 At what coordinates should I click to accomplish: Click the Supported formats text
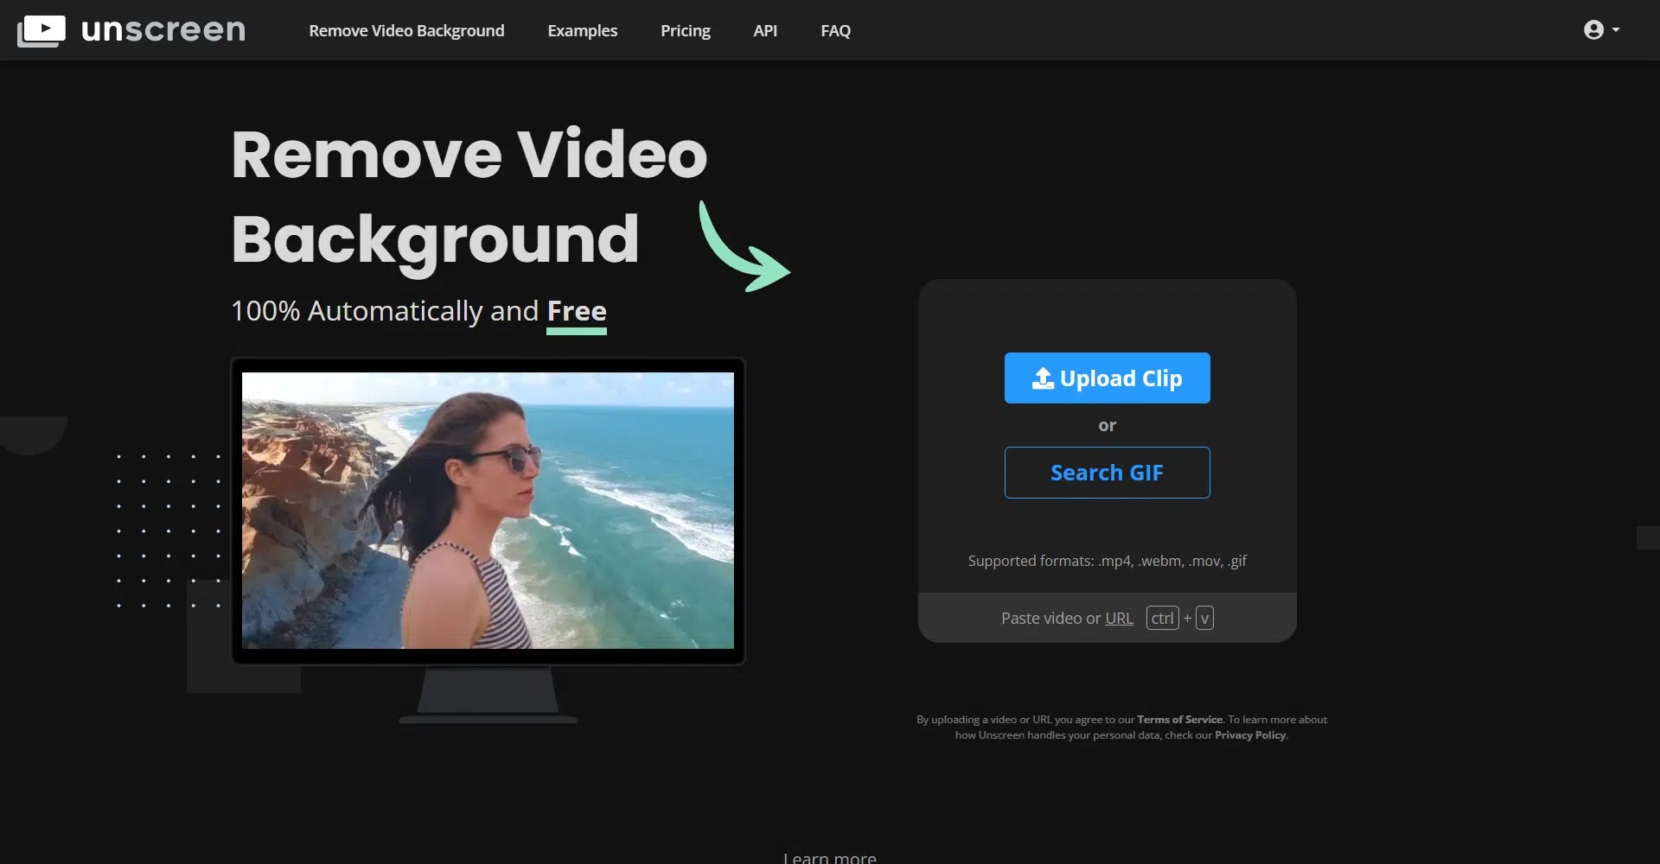pos(1107,561)
